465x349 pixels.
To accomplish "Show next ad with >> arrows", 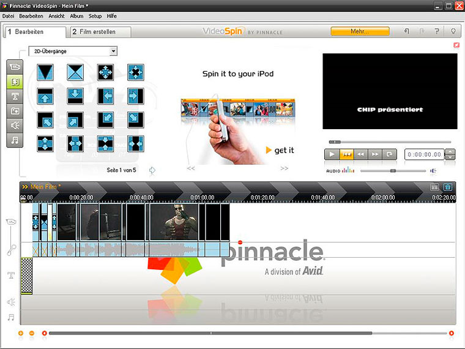I will pyautogui.click(x=284, y=168).
